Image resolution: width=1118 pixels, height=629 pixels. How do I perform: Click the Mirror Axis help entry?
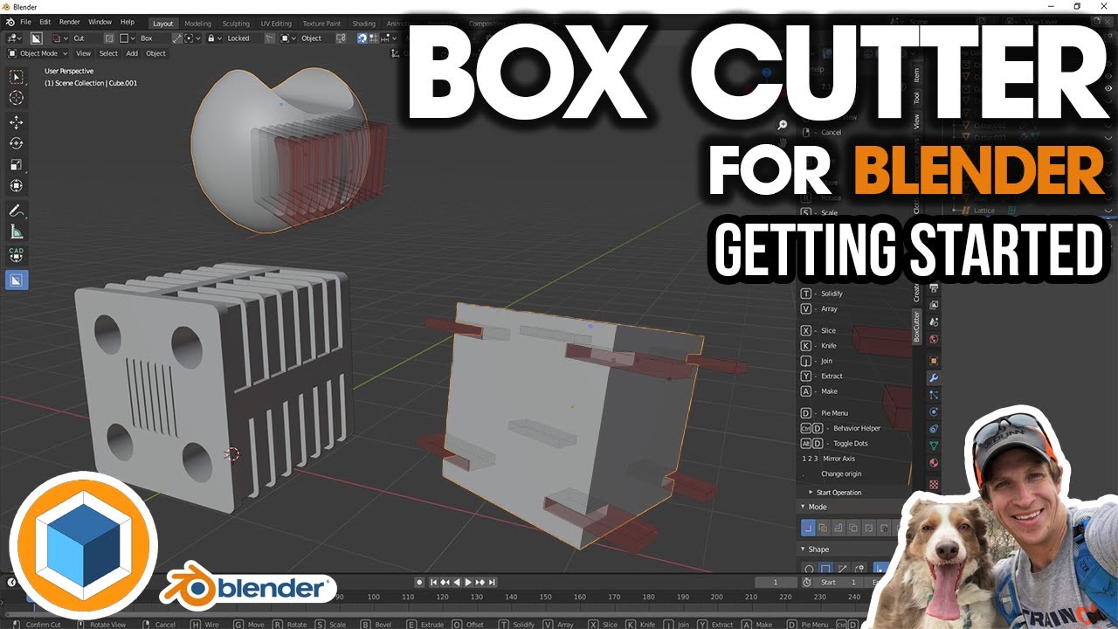(828, 459)
